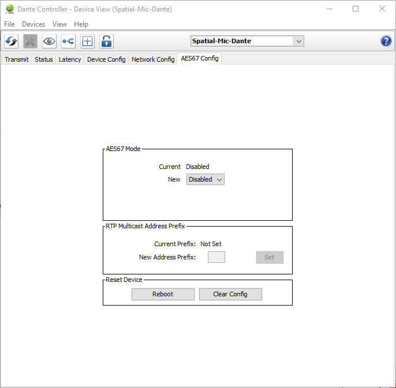Select the AES67 Config tab
Screen dimensions: 396x388
pyautogui.click(x=200, y=59)
